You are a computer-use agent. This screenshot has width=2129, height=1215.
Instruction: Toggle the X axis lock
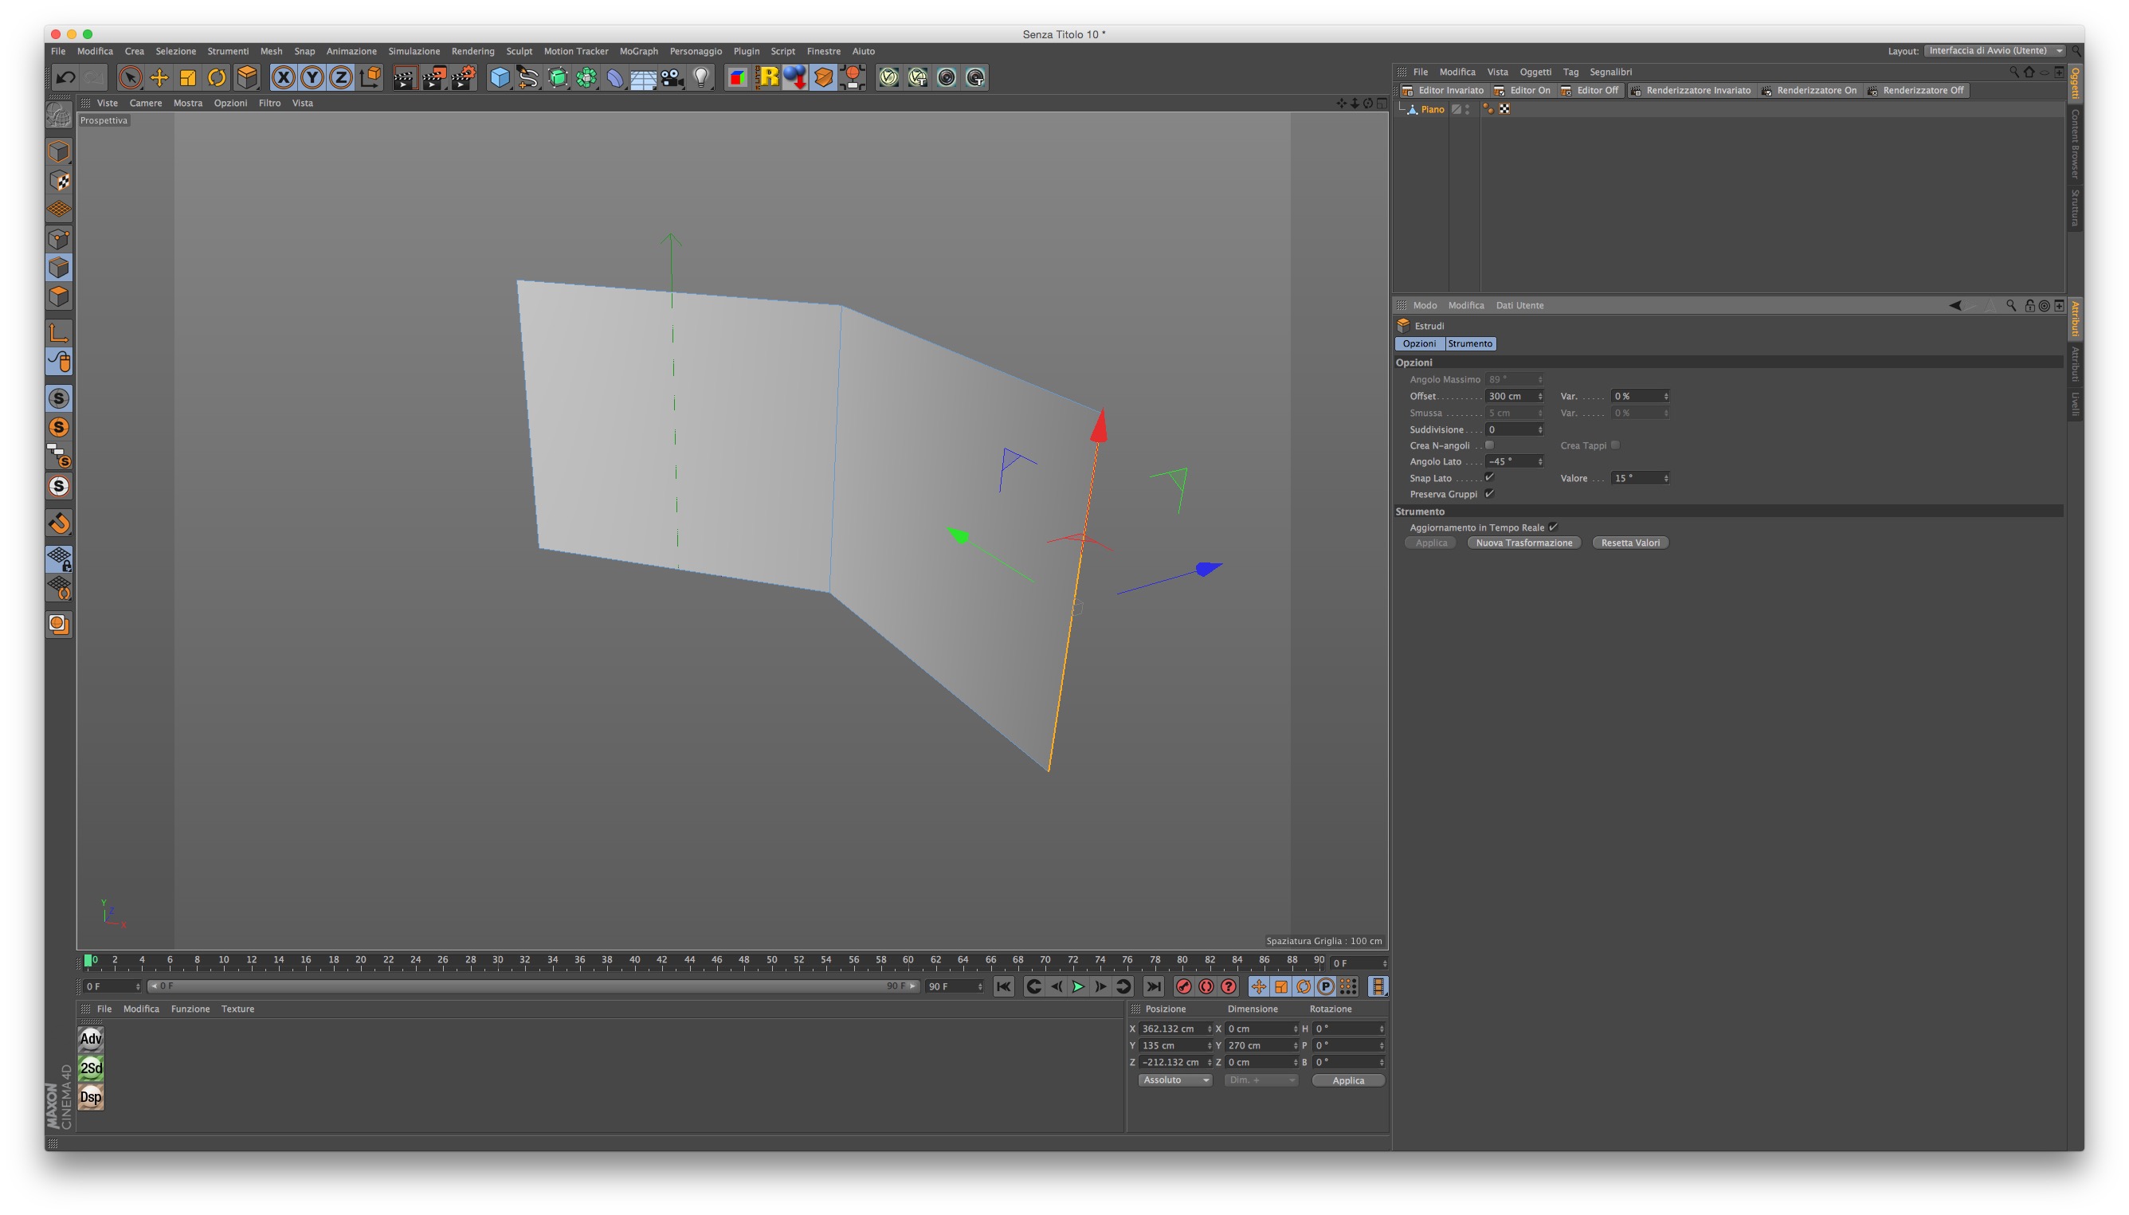point(284,77)
